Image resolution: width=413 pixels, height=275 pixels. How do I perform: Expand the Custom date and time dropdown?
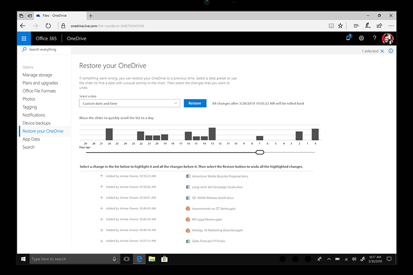click(x=130, y=103)
